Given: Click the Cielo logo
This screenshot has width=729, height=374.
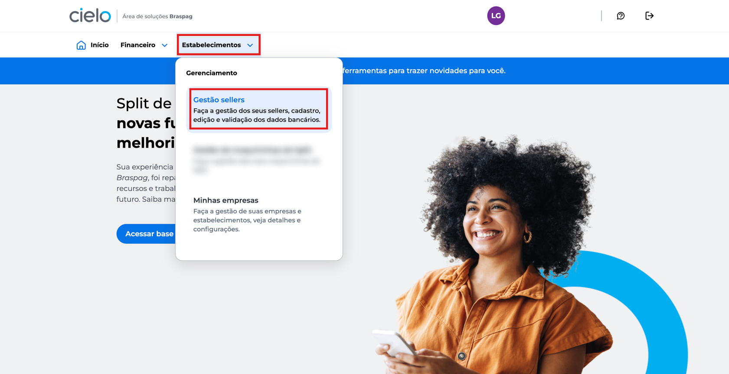Looking at the screenshot, I should (x=90, y=16).
